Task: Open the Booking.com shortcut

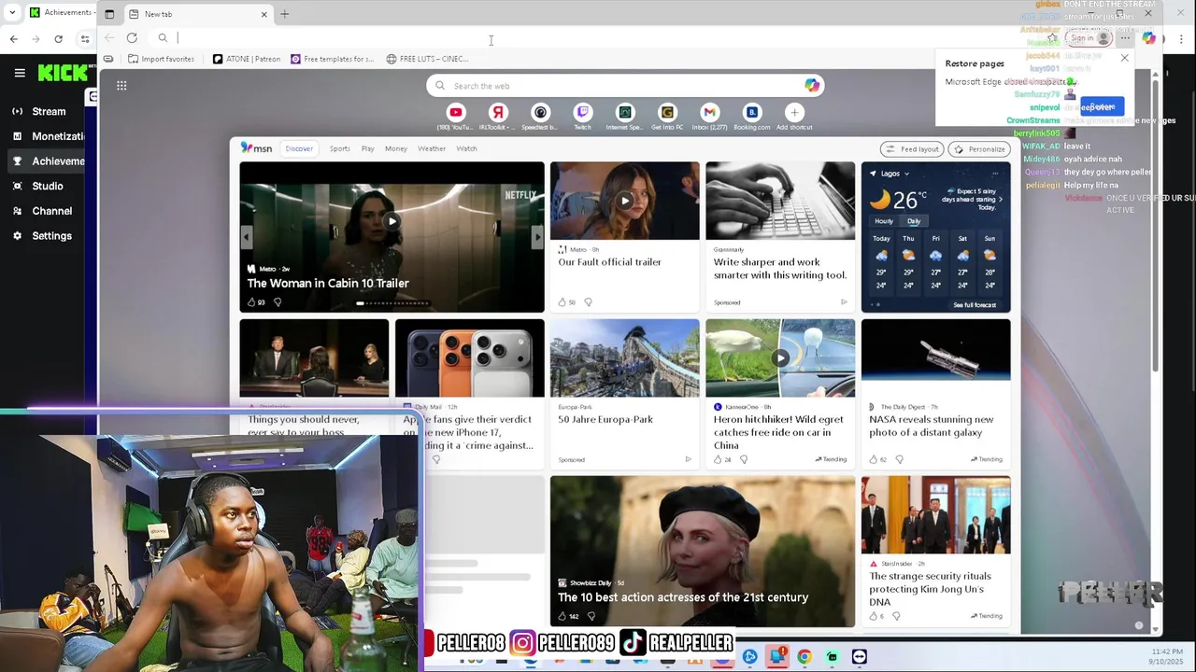Action: (751, 113)
